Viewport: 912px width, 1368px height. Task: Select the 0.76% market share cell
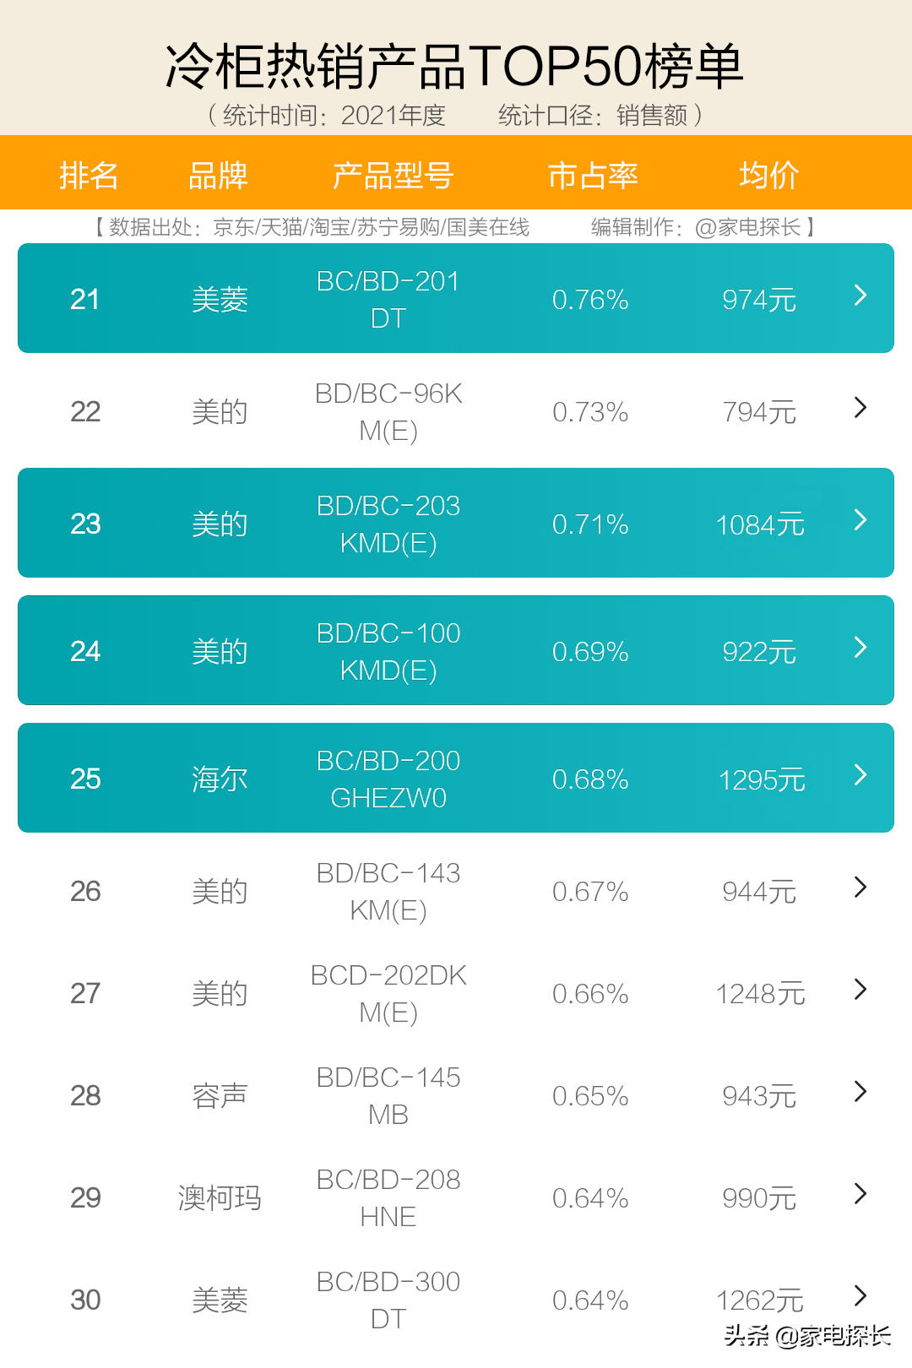pyautogui.click(x=590, y=300)
